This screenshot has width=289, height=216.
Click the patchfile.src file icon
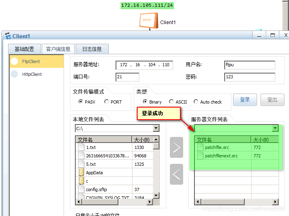200,147
